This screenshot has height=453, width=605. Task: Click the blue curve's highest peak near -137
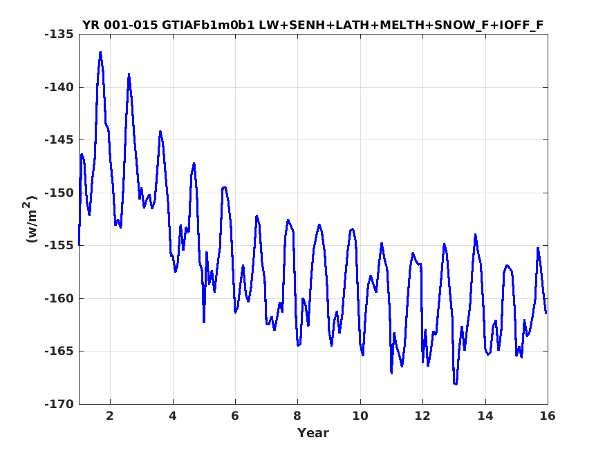pos(100,52)
